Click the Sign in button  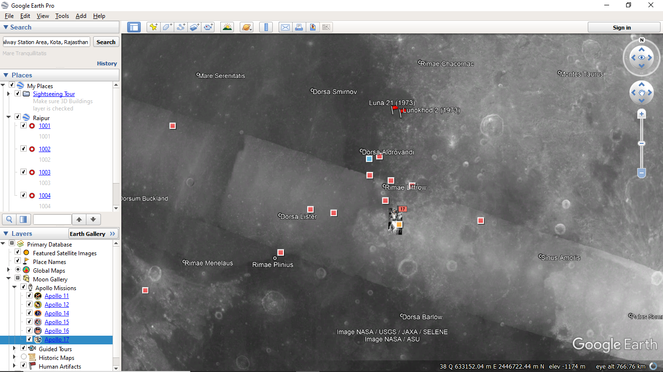tap(622, 28)
